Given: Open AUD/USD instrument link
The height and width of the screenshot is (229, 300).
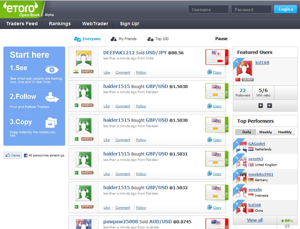Looking at the screenshot, I should (x=160, y=222).
